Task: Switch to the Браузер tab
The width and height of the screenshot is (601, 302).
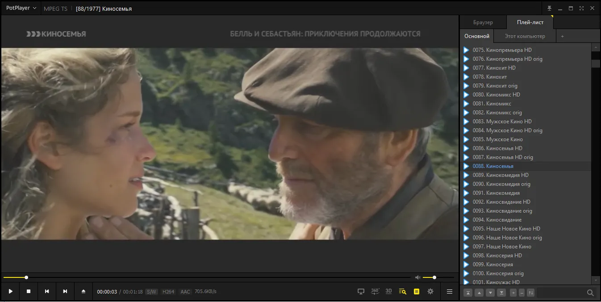Action: (483, 22)
